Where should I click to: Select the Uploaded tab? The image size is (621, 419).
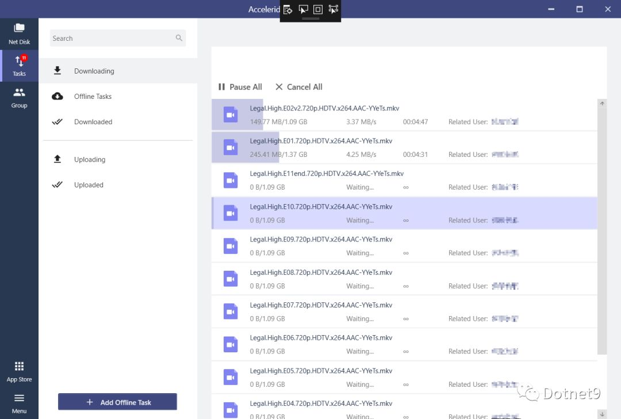pyautogui.click(x=118, y=184)
